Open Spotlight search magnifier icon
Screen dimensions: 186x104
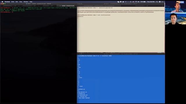pos(157,2)
